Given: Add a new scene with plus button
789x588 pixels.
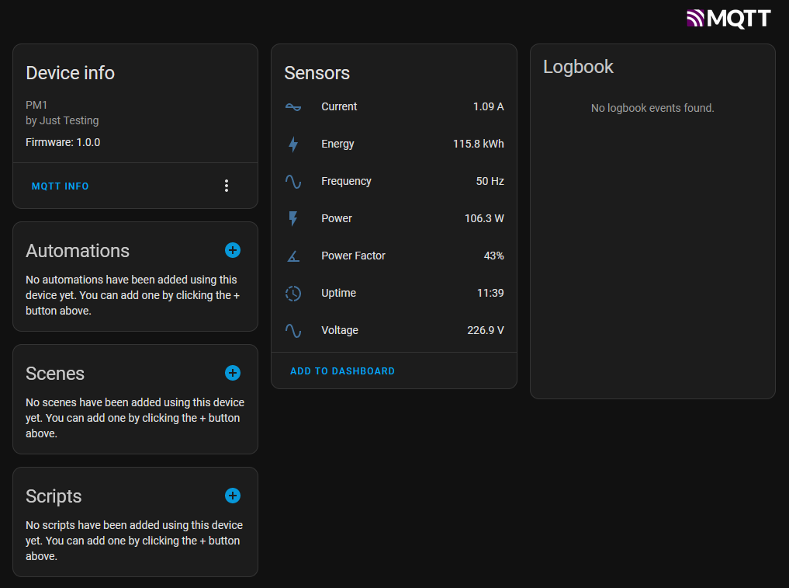Looking at the screenshot, I should click(x=233, y=373).
